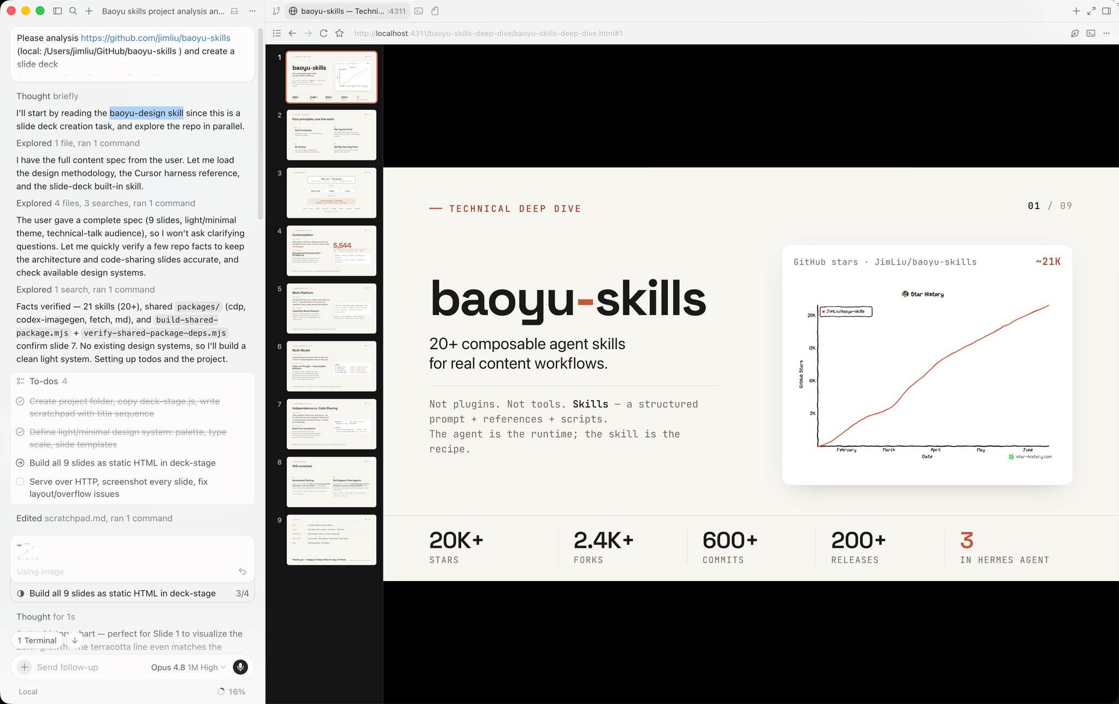Select slide 6 'Multi-Model' thumbnail
Viewport: 1119px width, 704px height.
tap(331, 366)
